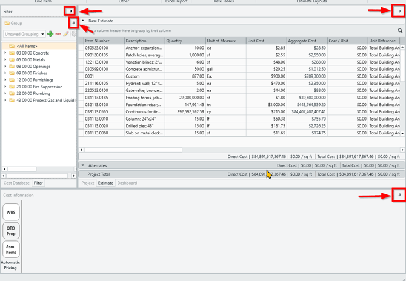The height and width of the screenshot is (281, 406).
Task: Click the QTO Prop button
Action: coord(11,231)
